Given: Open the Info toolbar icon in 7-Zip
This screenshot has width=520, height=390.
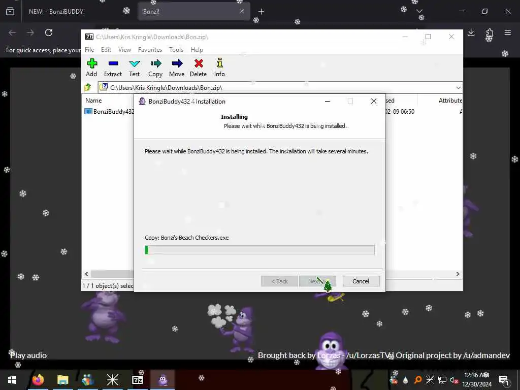Looking at the screenshot, I should [219, 68].
